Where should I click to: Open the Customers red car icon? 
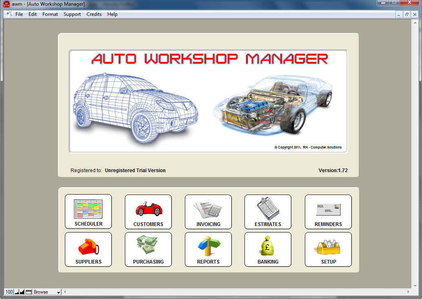[148, 211]
